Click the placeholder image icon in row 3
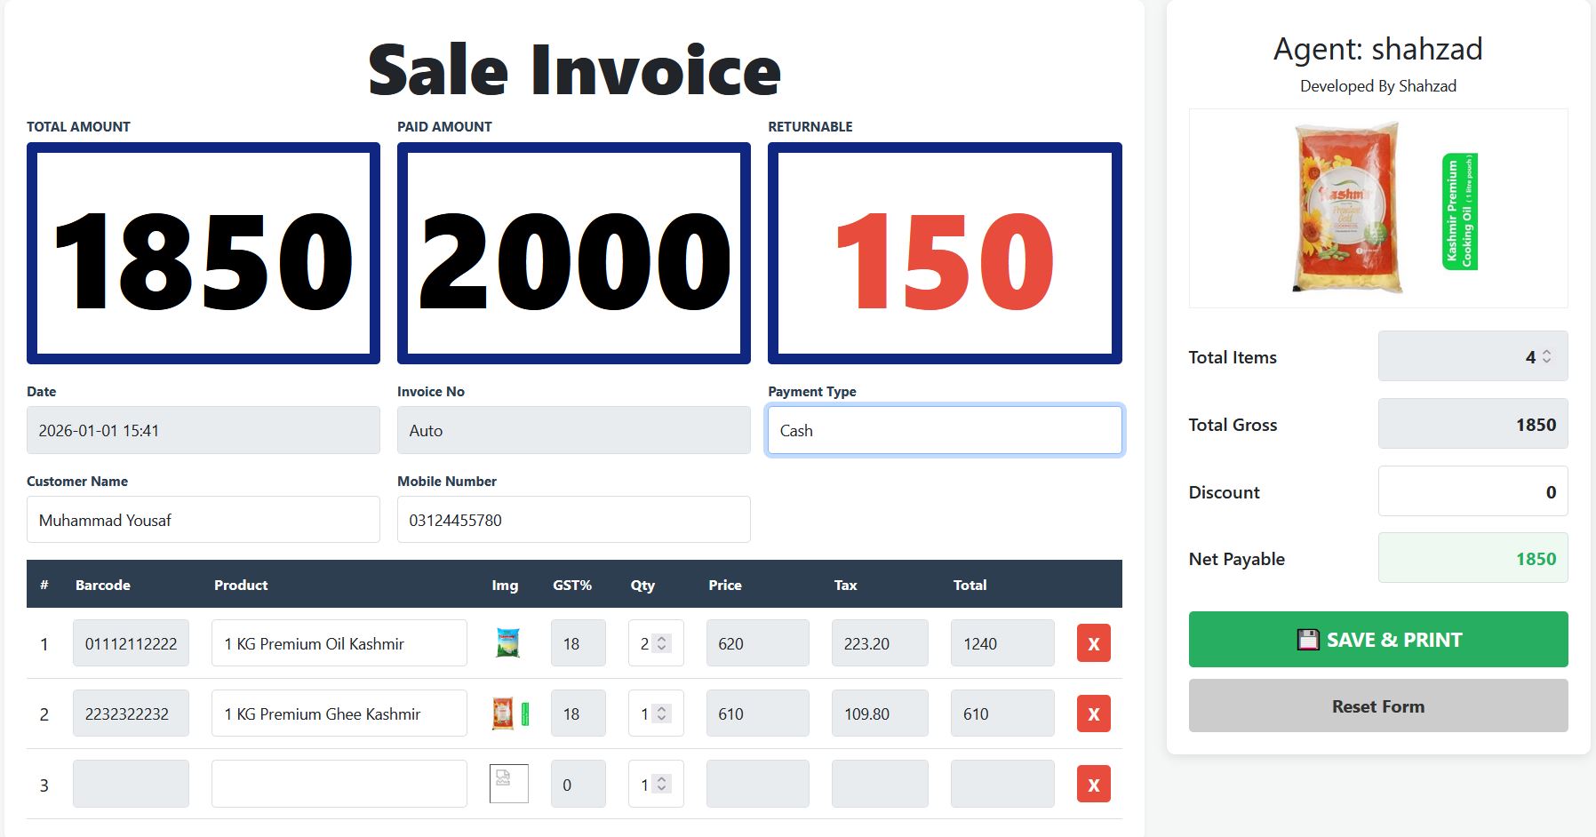 click(507, 783)
